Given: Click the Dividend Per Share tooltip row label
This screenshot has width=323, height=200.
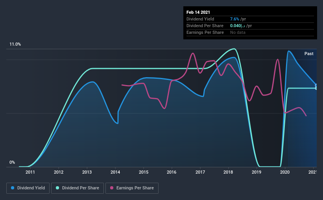Looking at the screenshot, I should point(205,26).
